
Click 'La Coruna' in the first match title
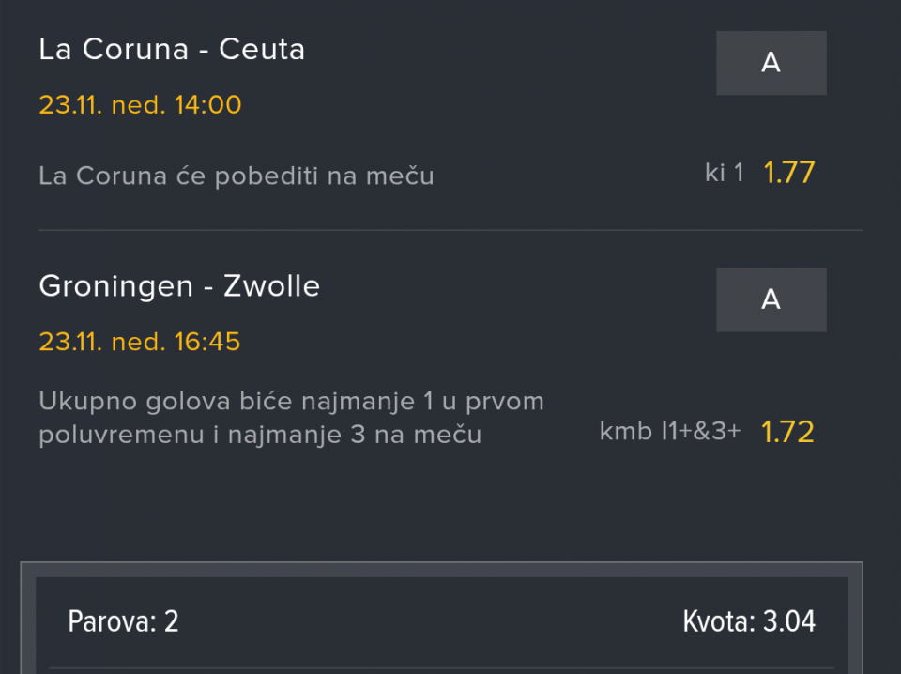[x=114, y=50]
